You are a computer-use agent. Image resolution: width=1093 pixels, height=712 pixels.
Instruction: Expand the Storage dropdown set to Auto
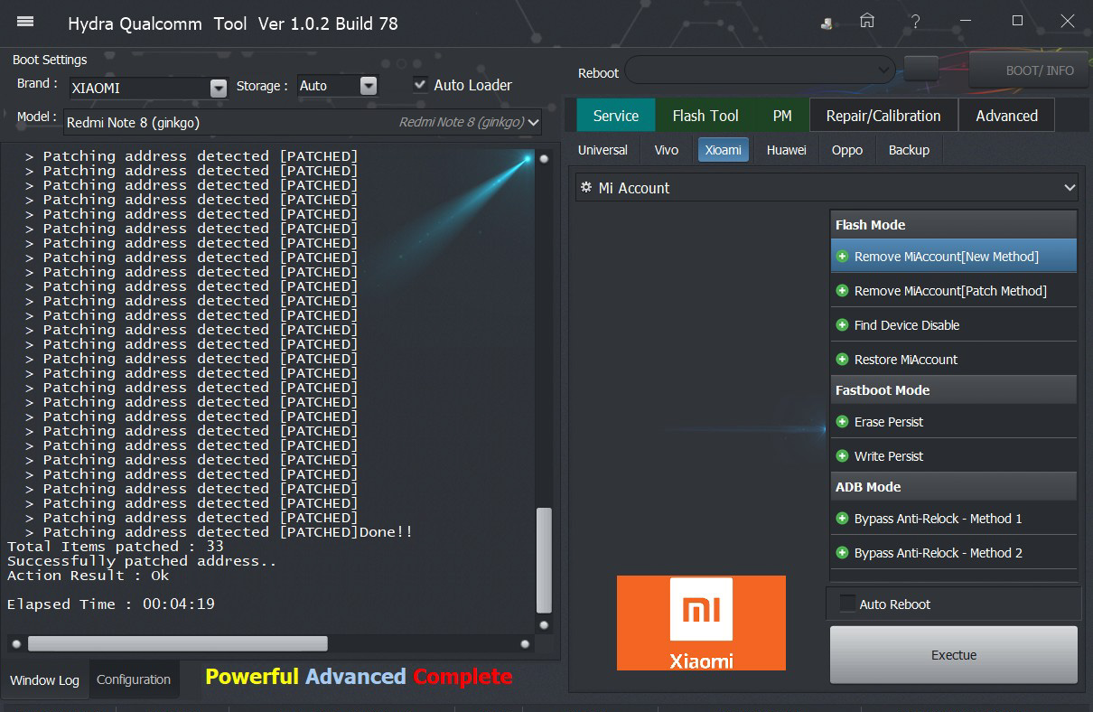coord(368,86)
